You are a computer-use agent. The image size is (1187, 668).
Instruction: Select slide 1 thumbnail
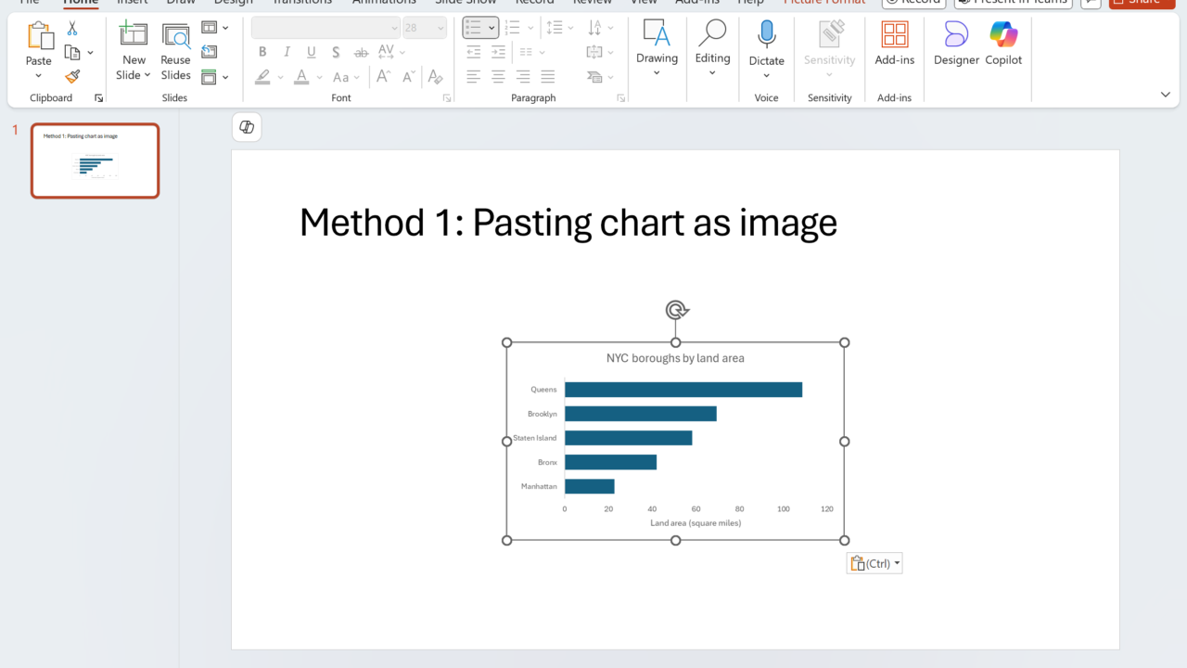pyautogui.click(x=95, y=161)
